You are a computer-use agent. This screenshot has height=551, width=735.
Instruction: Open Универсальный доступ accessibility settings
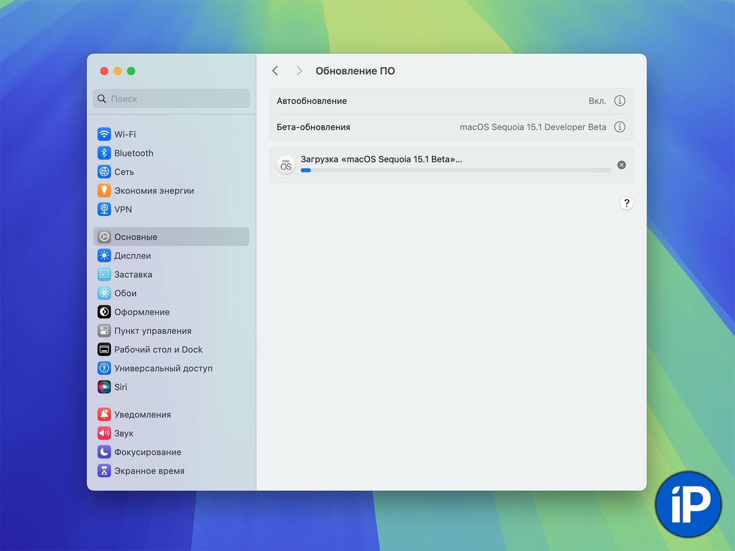point(163,368)
